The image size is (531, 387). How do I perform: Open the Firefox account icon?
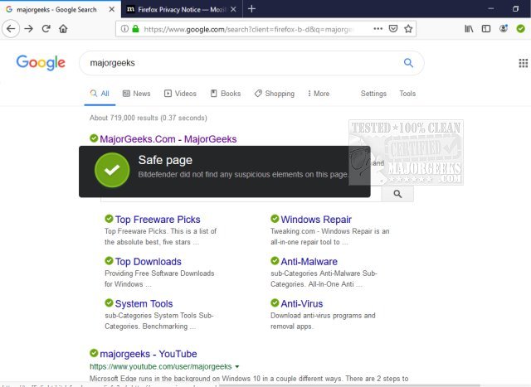pos(504,29)
